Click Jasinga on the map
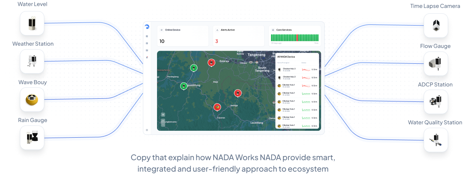 (234, 105)
